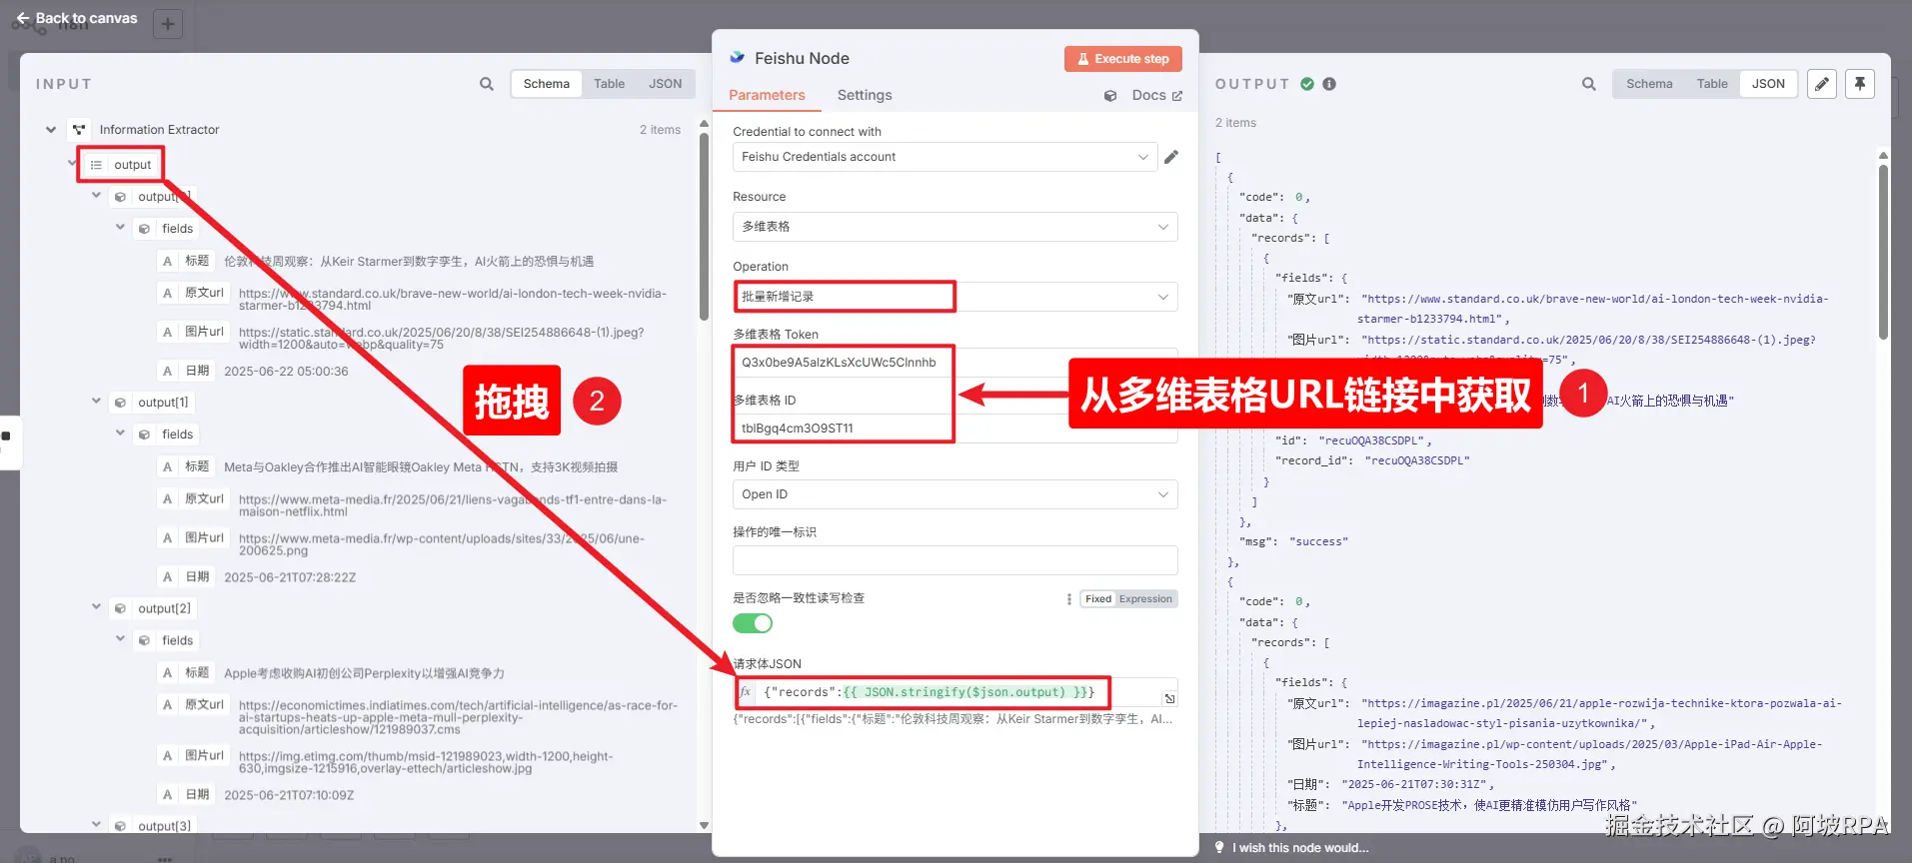The width and height of the screenshot is (1912, 863).
Task: Collapse the Information Extractor tree node
Action: (51, 130)
